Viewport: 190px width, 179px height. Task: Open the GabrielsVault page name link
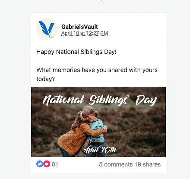coord(79,27)
